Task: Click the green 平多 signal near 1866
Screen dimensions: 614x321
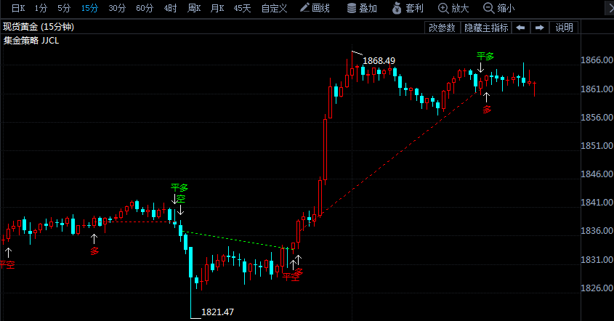Action: tap(485, 57)
